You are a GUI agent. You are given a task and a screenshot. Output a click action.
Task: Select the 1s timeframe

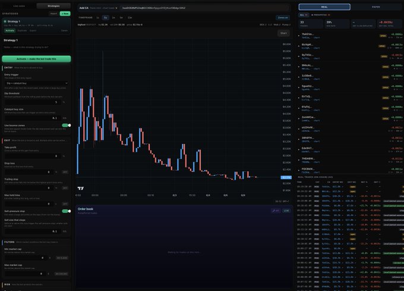coord(97,17)
